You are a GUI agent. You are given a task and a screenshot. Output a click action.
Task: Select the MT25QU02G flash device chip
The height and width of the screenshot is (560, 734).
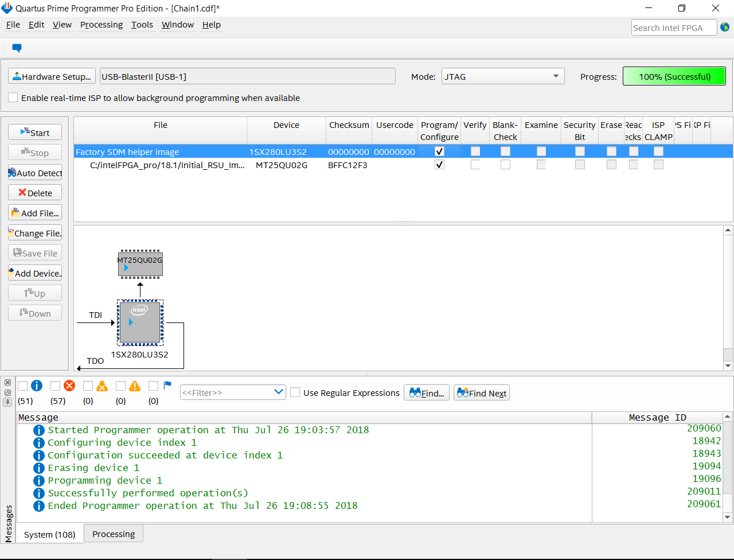140,263
